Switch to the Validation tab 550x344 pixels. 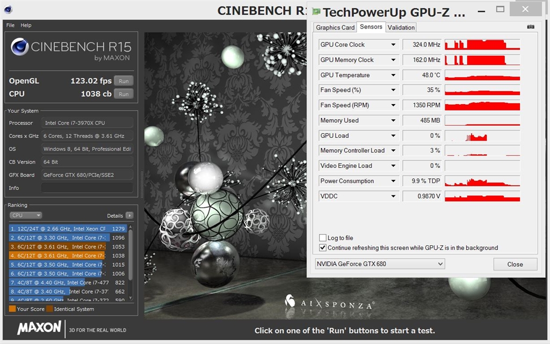click(401, 27)
